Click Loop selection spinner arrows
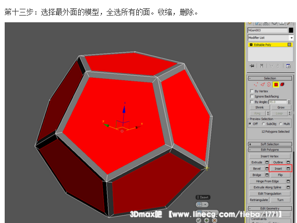297x223 pixels. click(289, 113)
